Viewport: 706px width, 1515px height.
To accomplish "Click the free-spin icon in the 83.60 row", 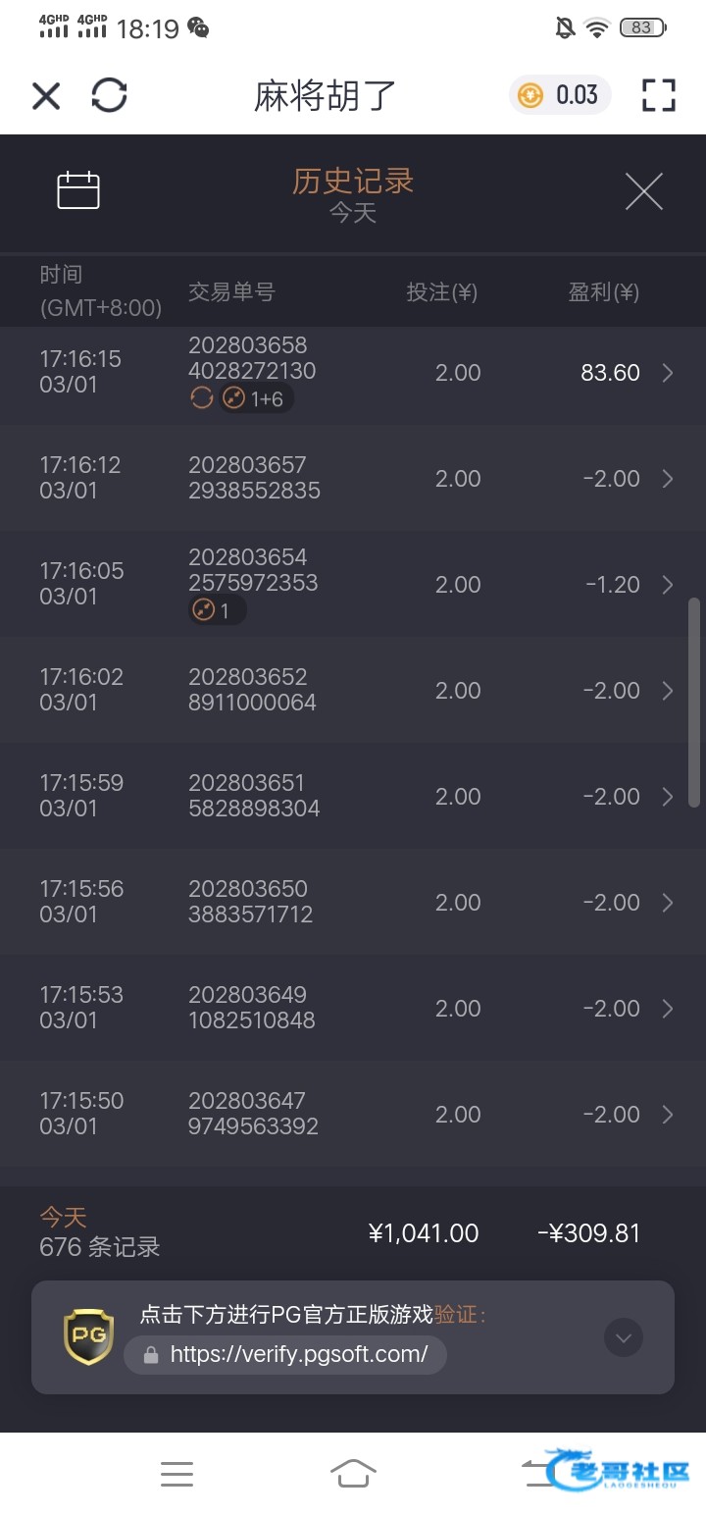I will click(x=201, y=397).
